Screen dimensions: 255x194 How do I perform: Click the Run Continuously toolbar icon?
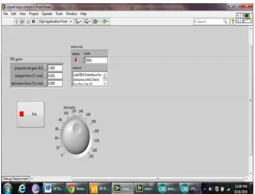(x=22, y=21)
